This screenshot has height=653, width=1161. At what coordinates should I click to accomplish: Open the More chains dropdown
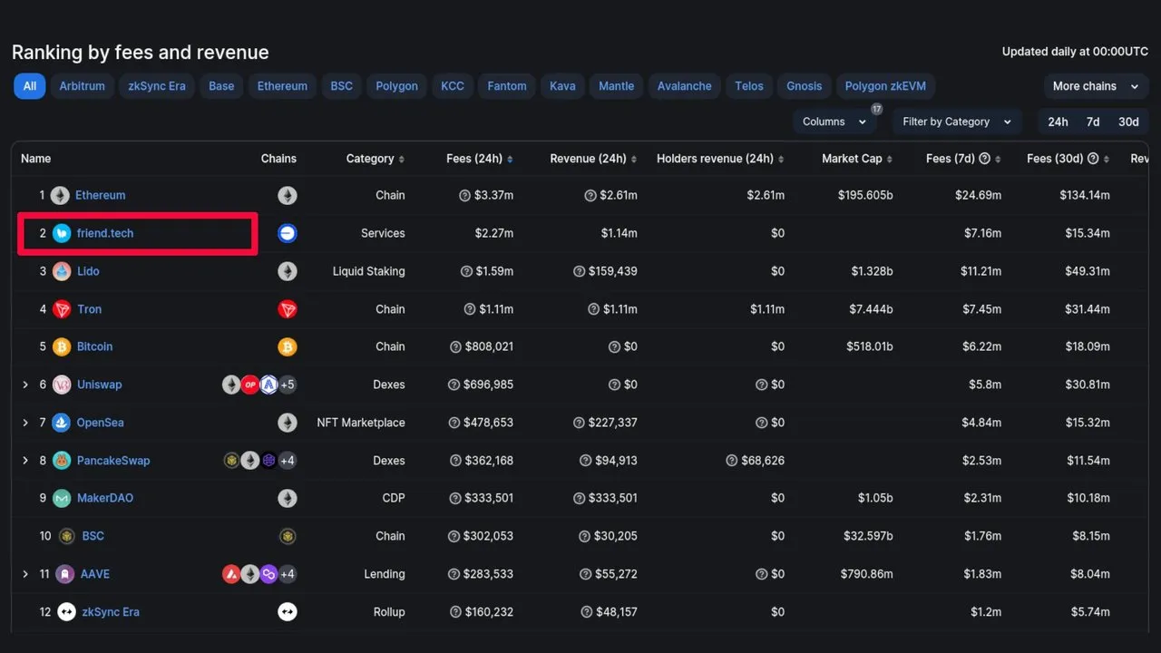click(x=1096, y=86)
